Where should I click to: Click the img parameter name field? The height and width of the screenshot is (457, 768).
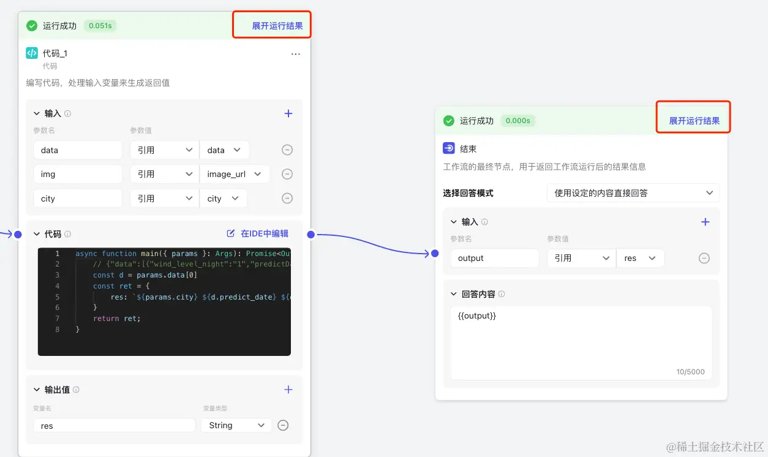pos(78,174)
